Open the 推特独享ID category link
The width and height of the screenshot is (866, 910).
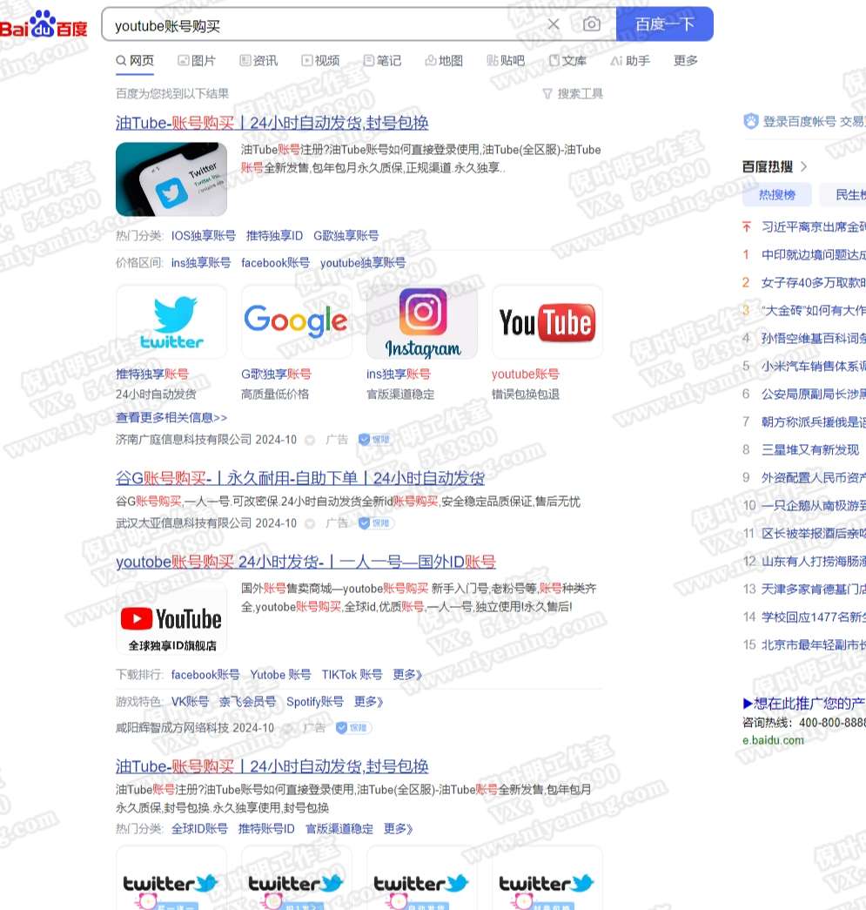274,236
